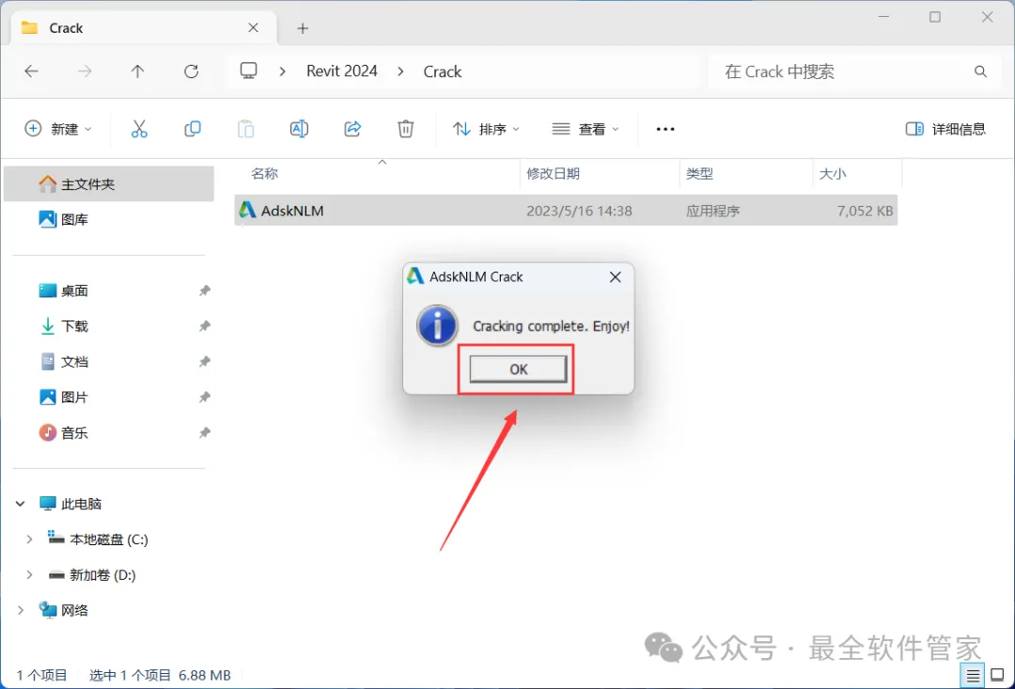The height and width of the screenshot is (689, 1015).
Task: Cut the selected file
Action: point(139,129)
